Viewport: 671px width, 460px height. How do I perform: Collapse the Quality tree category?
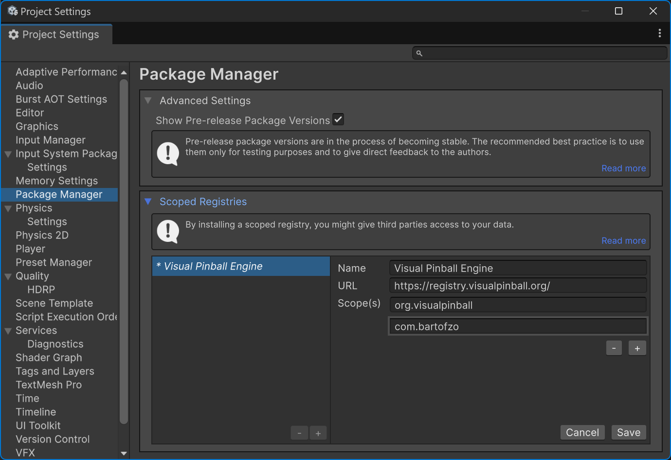pos(8,276)
